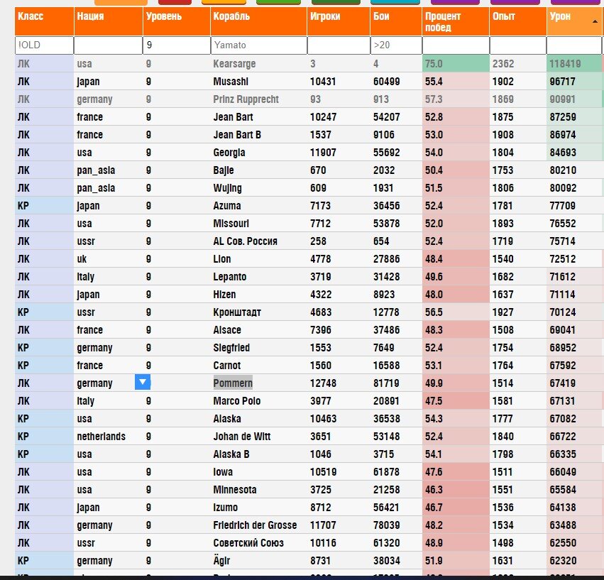Screen dimensions: 604x580
Task: Select the highlighted Pommern ship name
Action: tap(233, 383)
